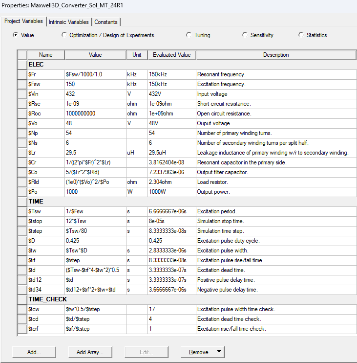This screenshot has height=363, width=357.
Task: Select the row header beside $Vin
Action: (22, 94)
